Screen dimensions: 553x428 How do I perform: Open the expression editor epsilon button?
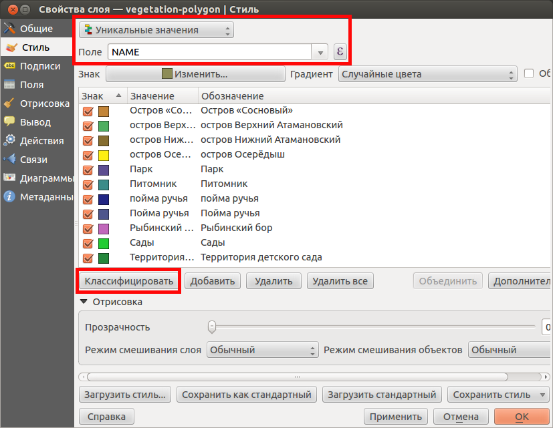(x=340, y=52)
